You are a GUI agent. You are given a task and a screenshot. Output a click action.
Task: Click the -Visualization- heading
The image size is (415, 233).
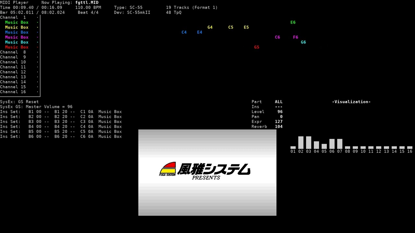(351, 102)
